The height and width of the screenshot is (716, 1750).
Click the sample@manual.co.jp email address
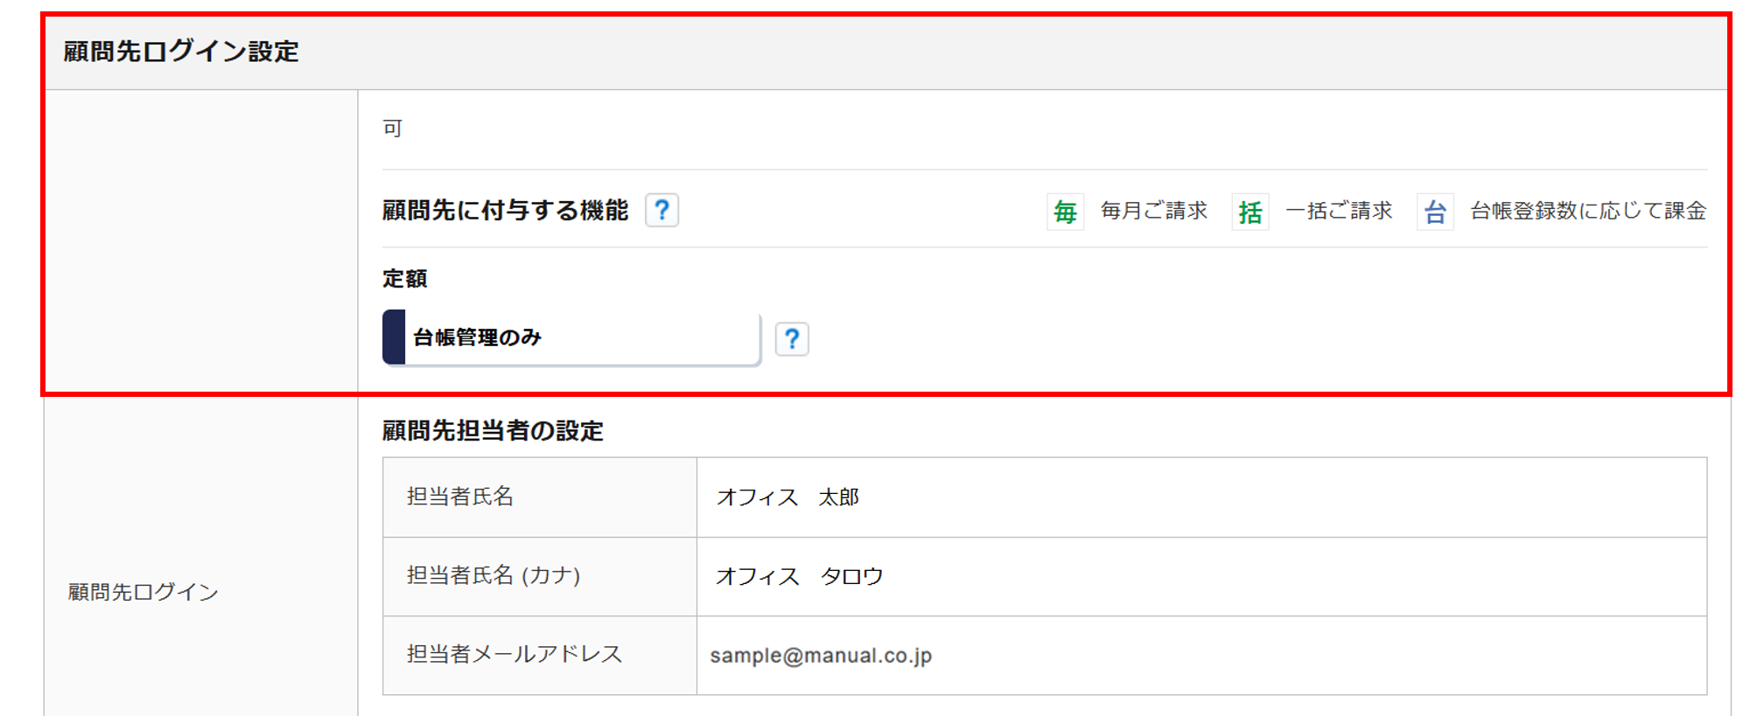821,656
